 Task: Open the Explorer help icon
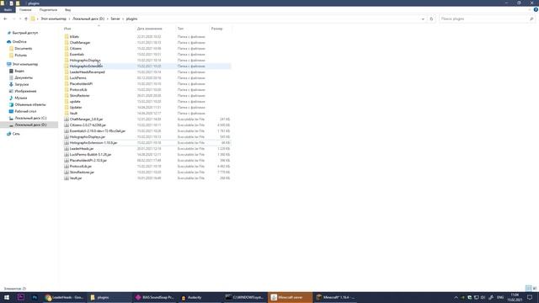tap(536, 9)
